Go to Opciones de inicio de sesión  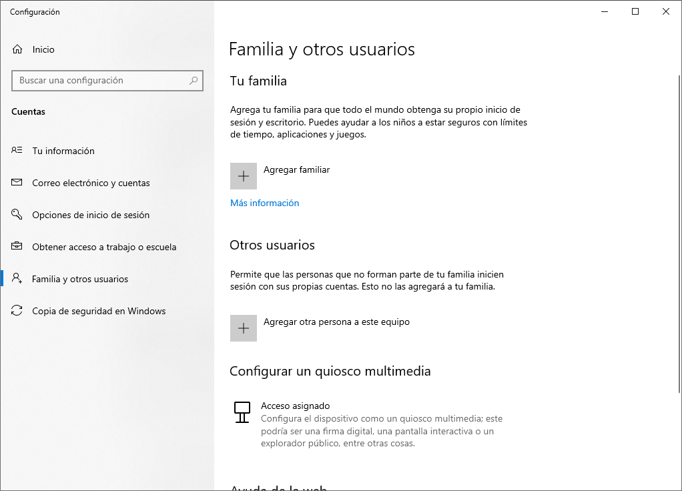tap(91, 215)
